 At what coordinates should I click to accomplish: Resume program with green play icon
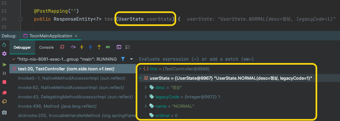[4, 65]
